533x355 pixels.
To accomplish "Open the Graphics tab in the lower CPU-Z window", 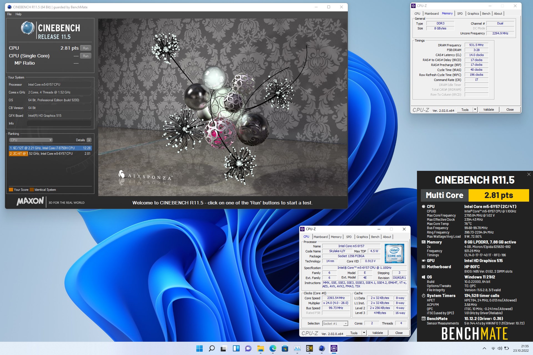I will coord(362,237).
